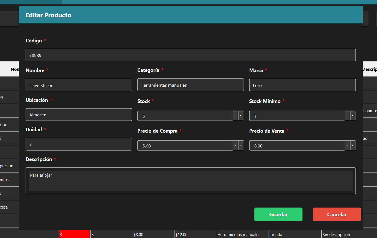Focus the Código field showing 78989
The height and width of the screenshot is (238, 377).
(190, 55)
